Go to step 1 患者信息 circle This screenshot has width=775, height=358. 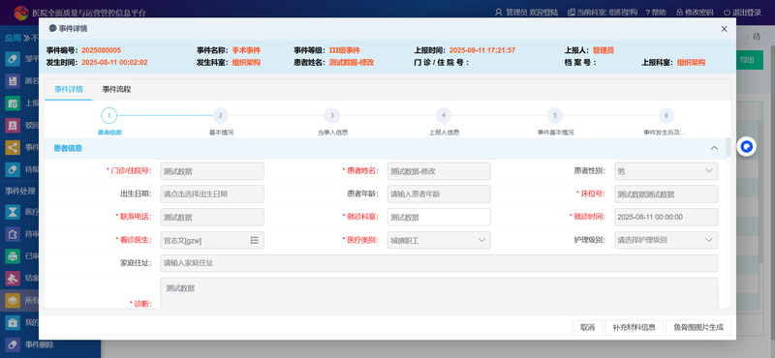(109, 115)
